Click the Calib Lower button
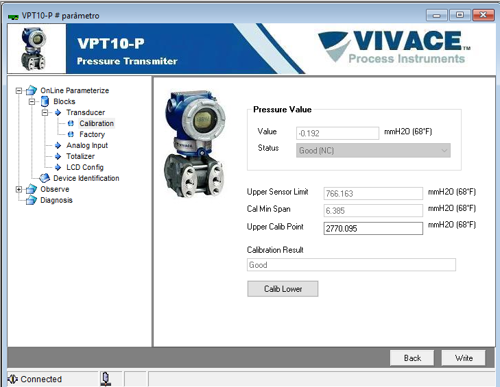This screenshot has width=500, height=387. [283, 289]
